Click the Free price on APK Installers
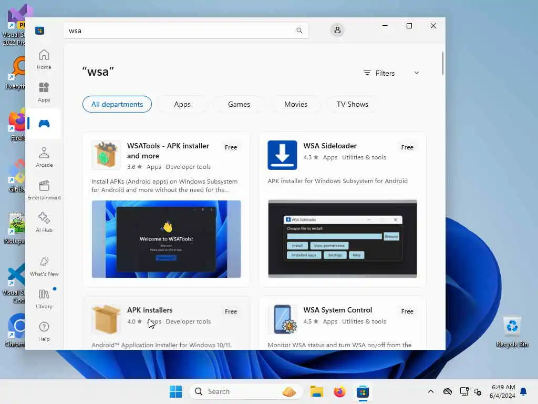538x404 pixels. click(231, 311)
